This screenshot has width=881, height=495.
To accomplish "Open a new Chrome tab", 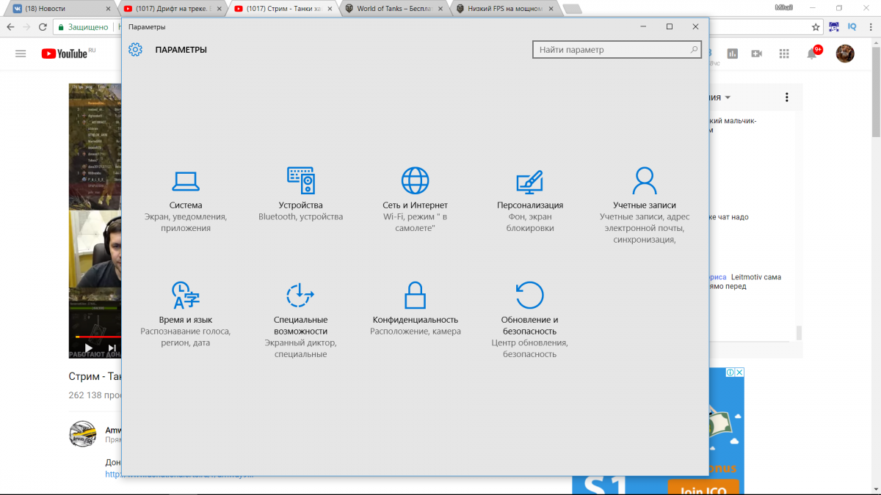I will point(573,10).
